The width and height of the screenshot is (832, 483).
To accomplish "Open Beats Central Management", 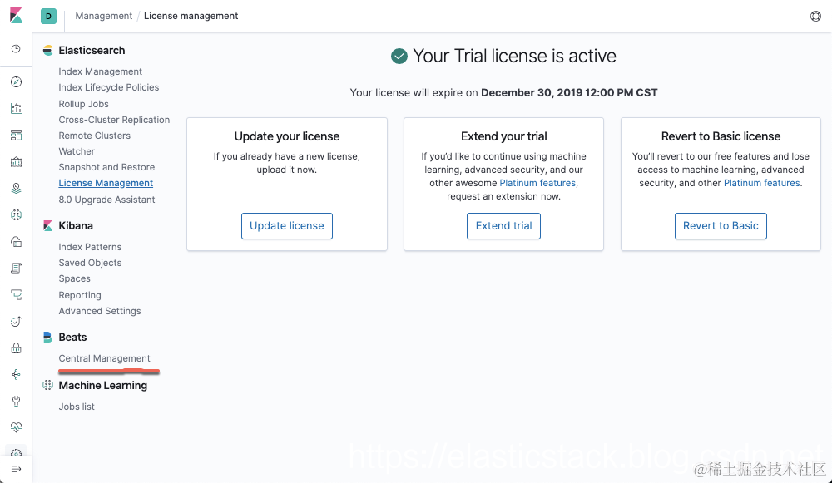I will 105,358.
